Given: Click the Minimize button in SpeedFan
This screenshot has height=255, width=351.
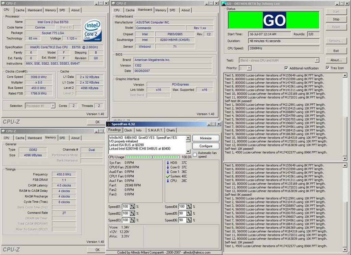Looking at the screenshot, I should (206, 138).
